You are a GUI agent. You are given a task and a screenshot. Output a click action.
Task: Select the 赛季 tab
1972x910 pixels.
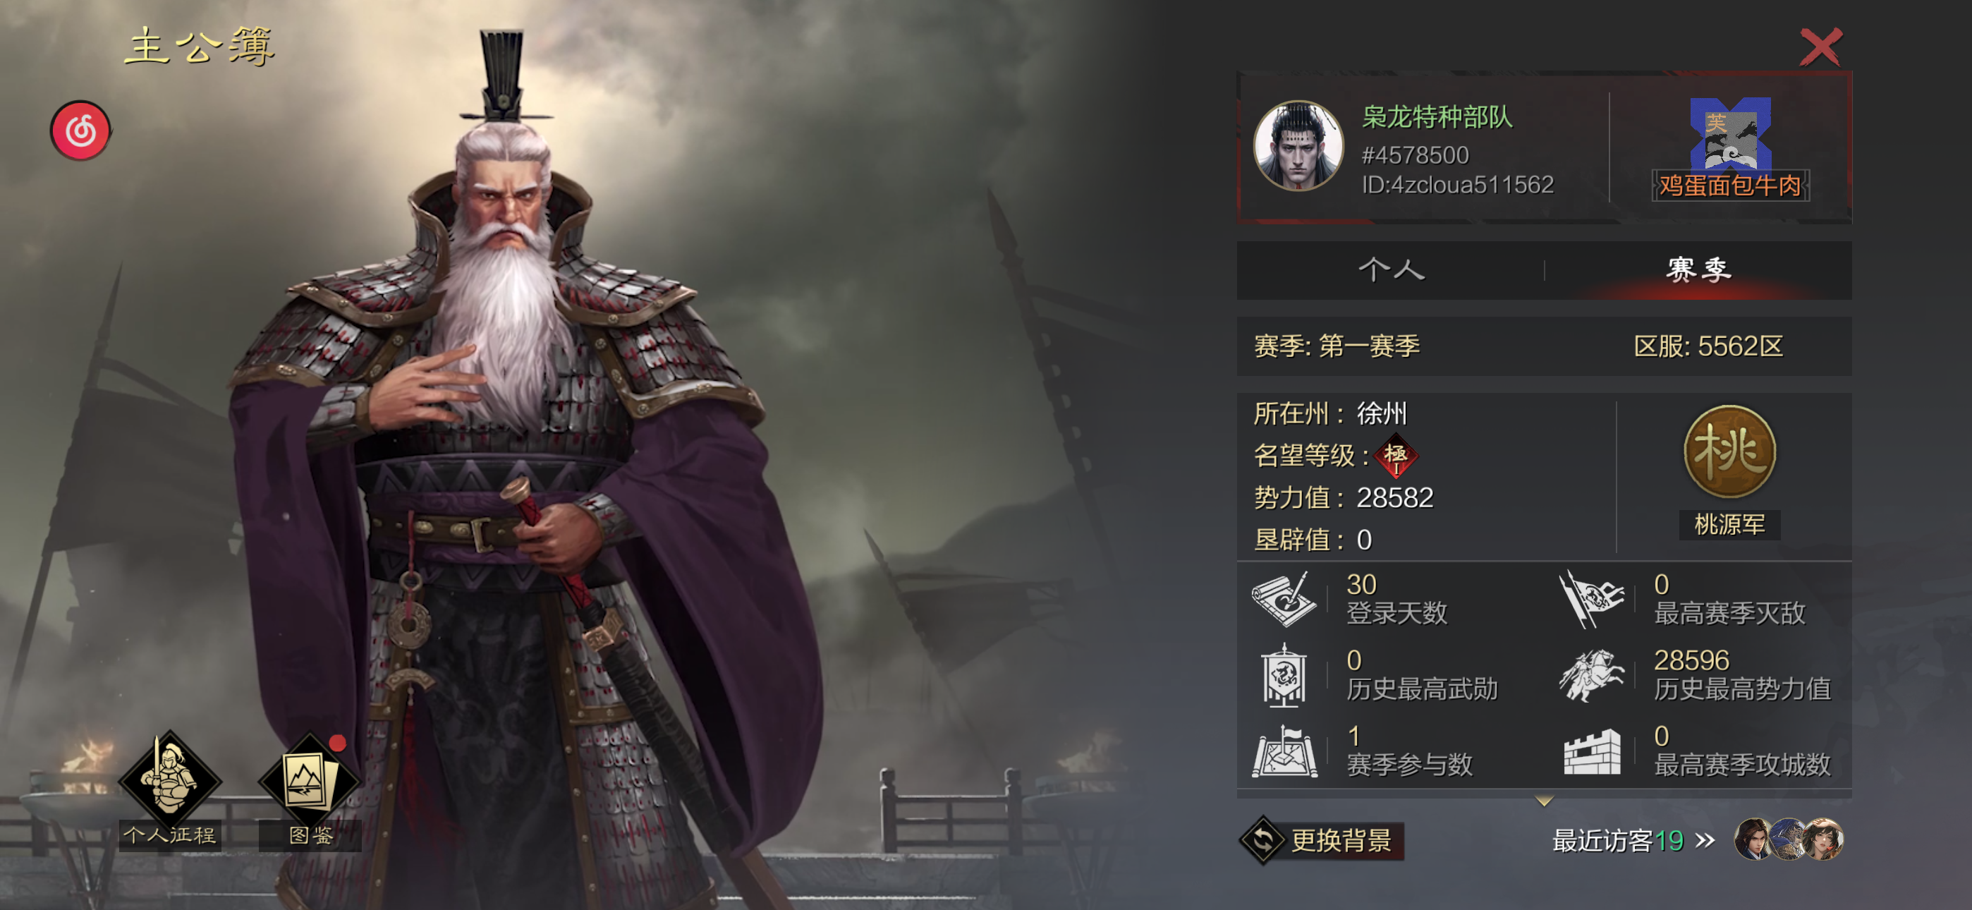coord(1698,269)
